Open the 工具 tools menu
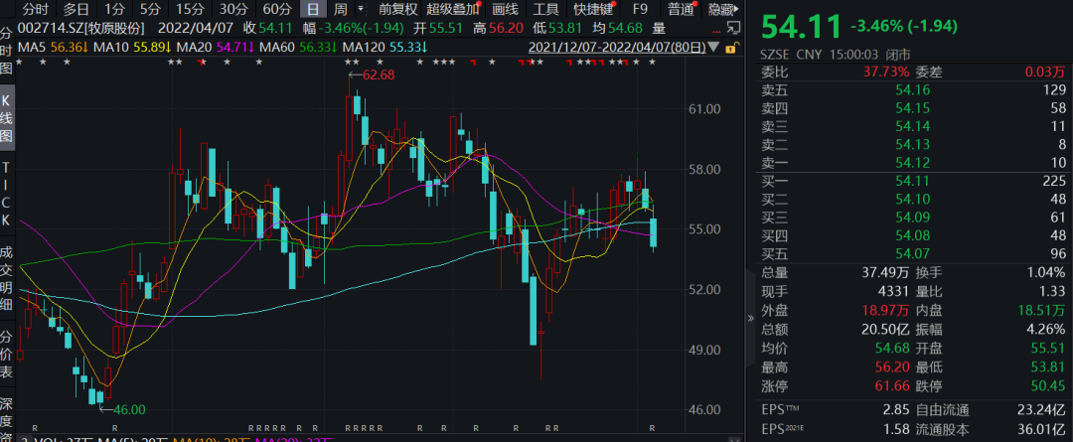 pos(546,9)
